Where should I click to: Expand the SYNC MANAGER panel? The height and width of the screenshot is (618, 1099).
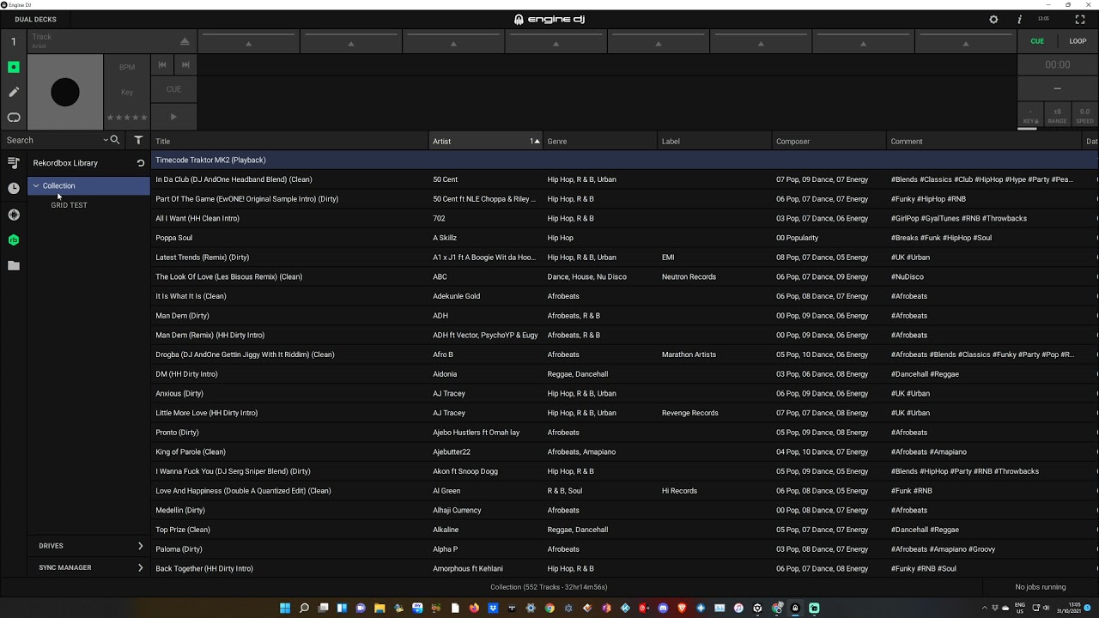tap(89, 567)
